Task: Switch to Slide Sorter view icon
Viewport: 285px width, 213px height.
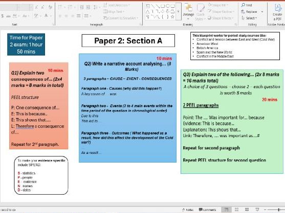Action: tap(236, 209)
